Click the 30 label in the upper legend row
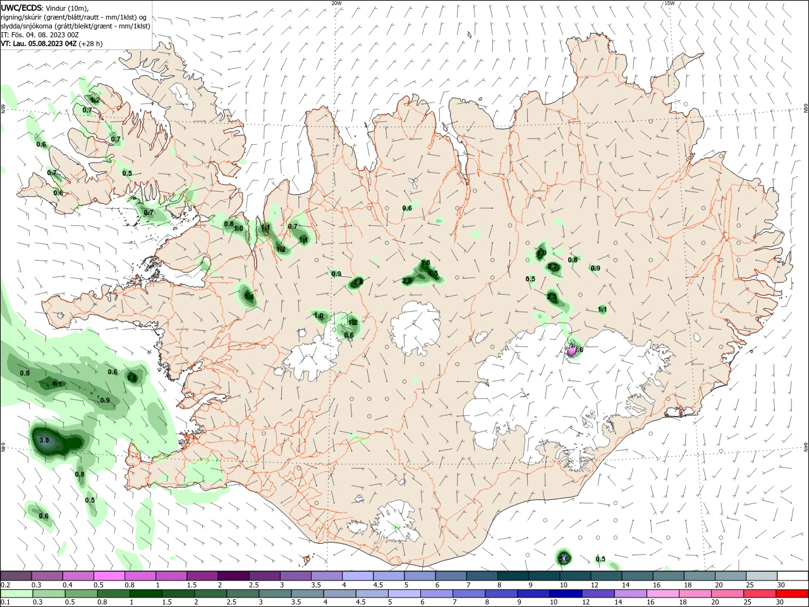This screenshot has width=809, height=607. click(x=781, y=585)
